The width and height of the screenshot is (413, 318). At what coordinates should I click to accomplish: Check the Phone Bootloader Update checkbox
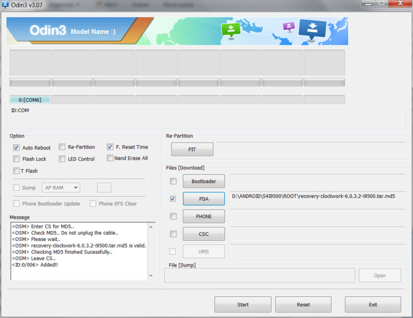pyautogui.click(x=16, y=204)
